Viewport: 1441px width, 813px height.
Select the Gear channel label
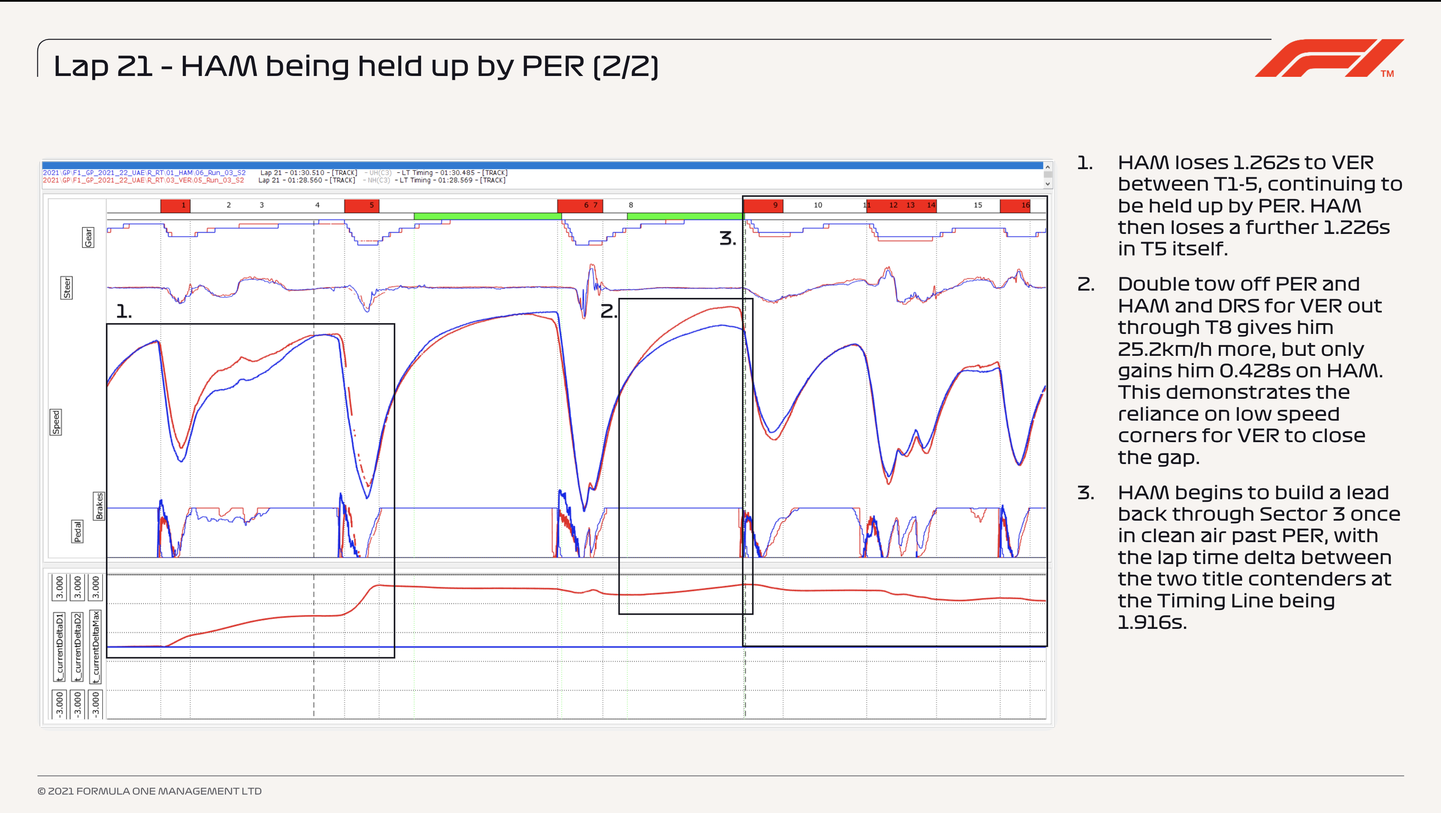[88, 237]
